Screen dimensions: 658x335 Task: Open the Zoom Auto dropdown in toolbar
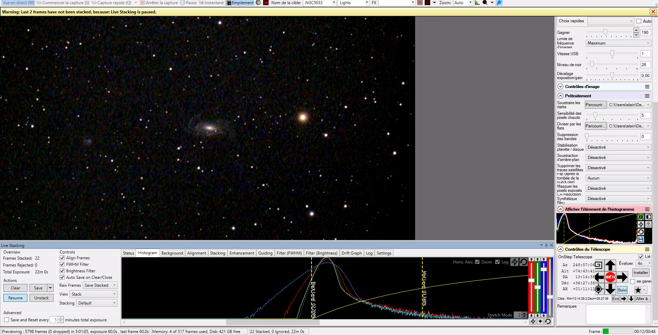coord(463,3)
